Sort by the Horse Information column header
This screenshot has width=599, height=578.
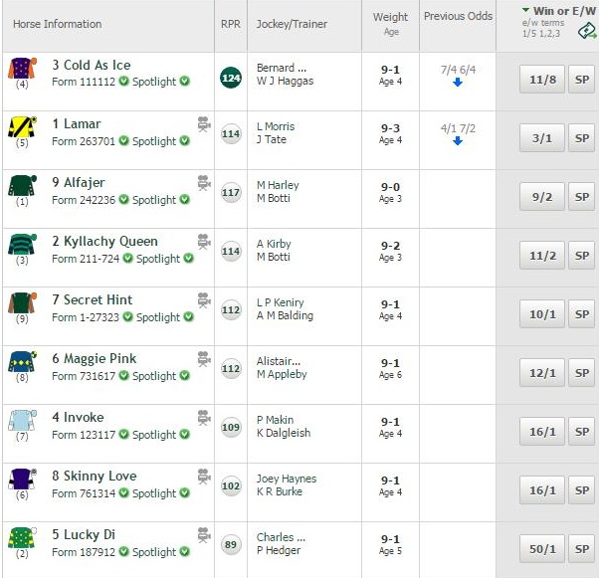click(58, 24)
